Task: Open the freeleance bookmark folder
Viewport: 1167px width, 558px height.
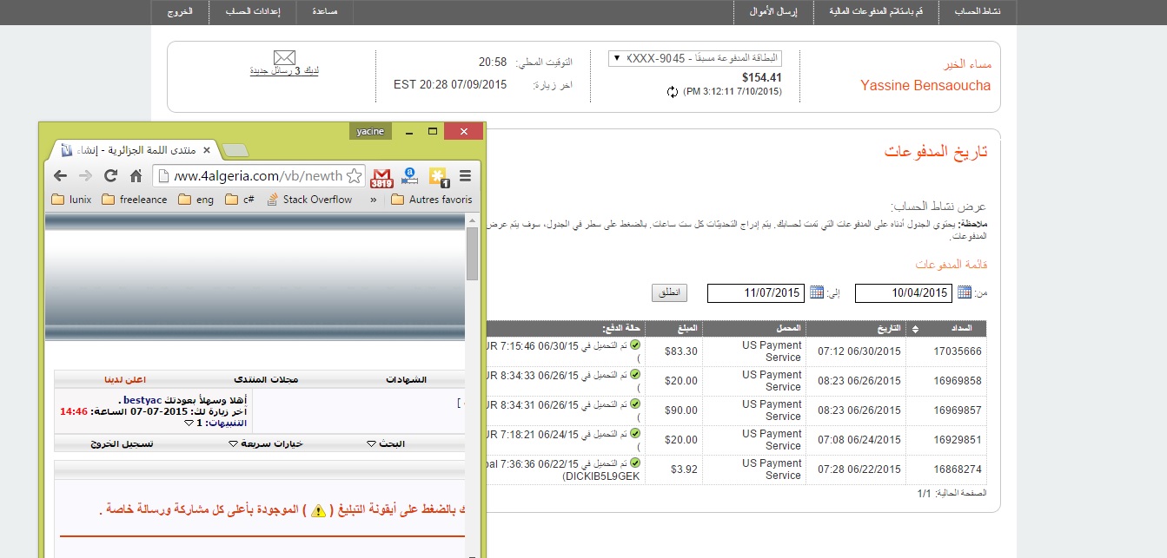Action: click(134, 200)
